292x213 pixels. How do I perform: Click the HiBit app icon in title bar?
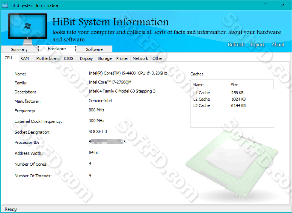pyautogui.click(x=5, y=5)
